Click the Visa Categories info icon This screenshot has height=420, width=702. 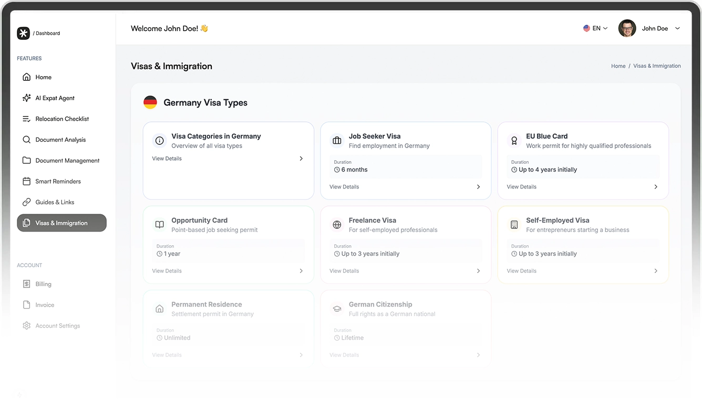[159, 141]
